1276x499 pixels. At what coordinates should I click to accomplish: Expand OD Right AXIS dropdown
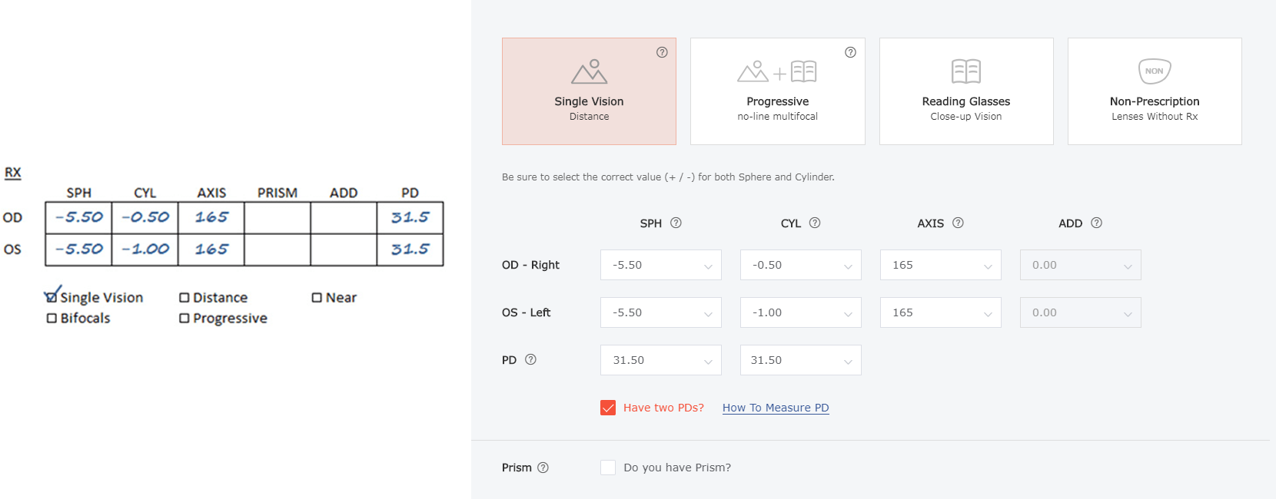(x=940, y=265)
